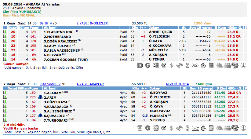Image resolution: width=251 pixels, height=139 pixels.
Task: Click the 'G' icon in race 1 toolbar
Action: [147, 65]
